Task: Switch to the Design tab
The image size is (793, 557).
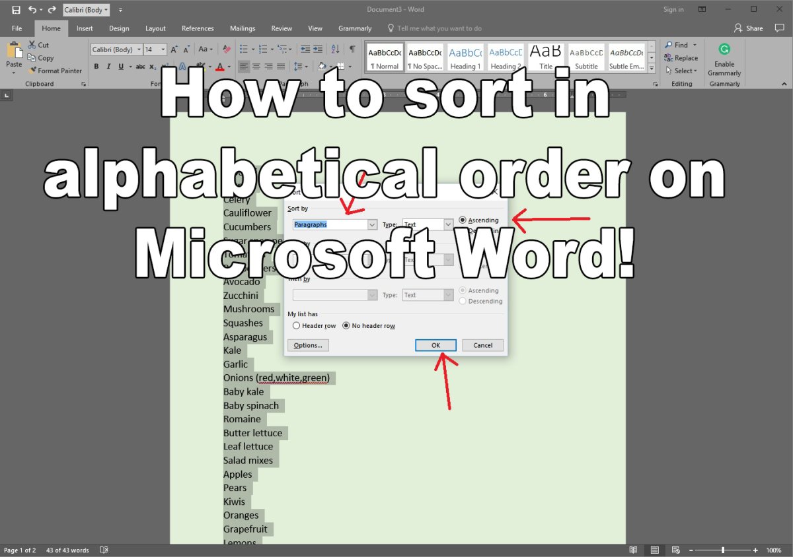Action: (x=119, y=28)
